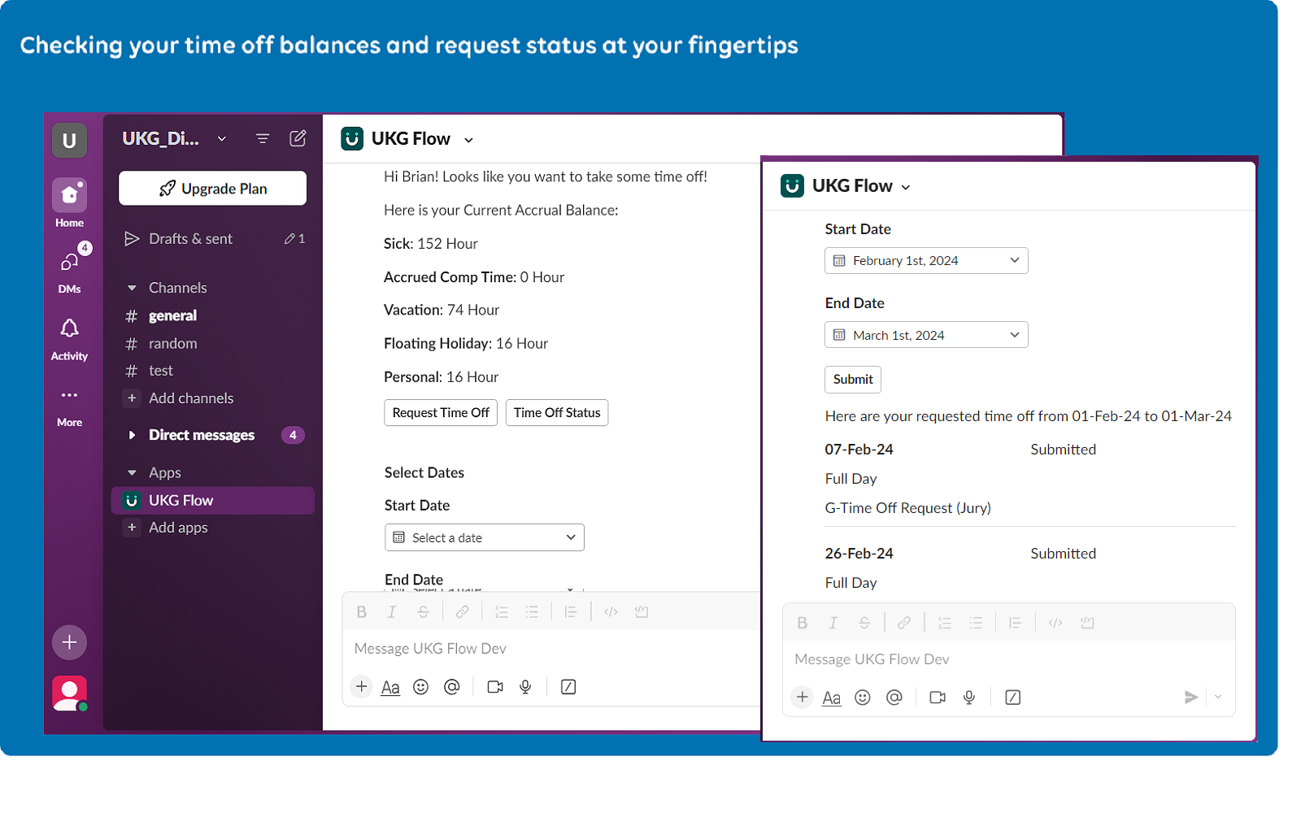Click the filter conversations icon

pos(262,139)
